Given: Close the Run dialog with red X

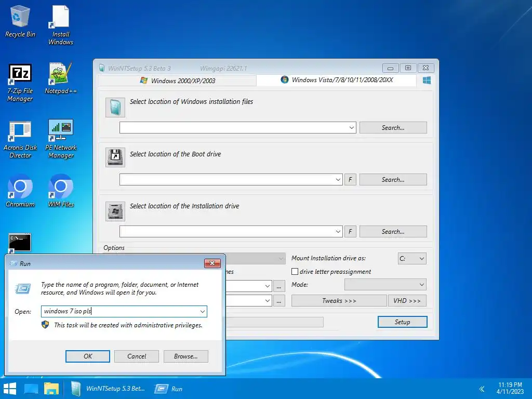Looking at the screenshot, I should coord(212,263).
